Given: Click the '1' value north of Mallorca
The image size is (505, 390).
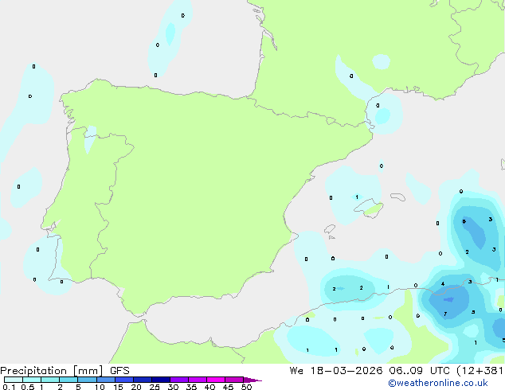Looking at the screenshot, I should [357, 197].
